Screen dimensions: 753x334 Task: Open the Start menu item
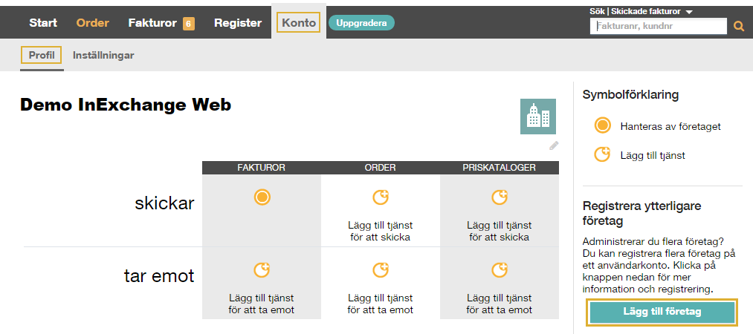tap(43, 22)
